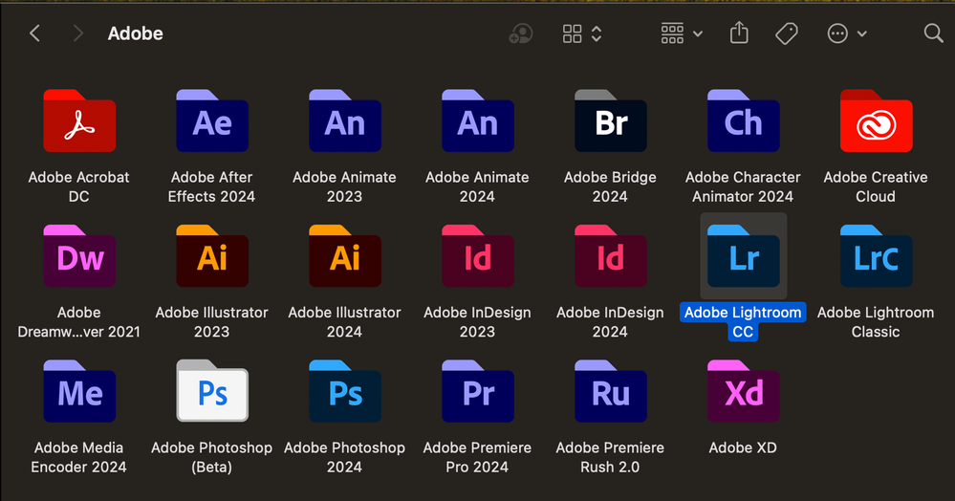Click the "Adobe XD" label
955x501 pixels.
point(743,448)
